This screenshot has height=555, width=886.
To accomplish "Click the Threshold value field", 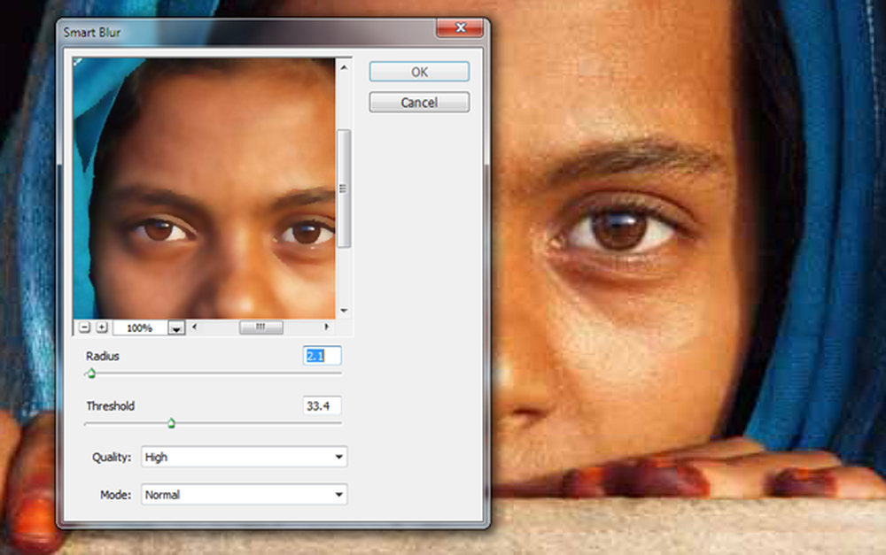I will (x=323, y=405).
